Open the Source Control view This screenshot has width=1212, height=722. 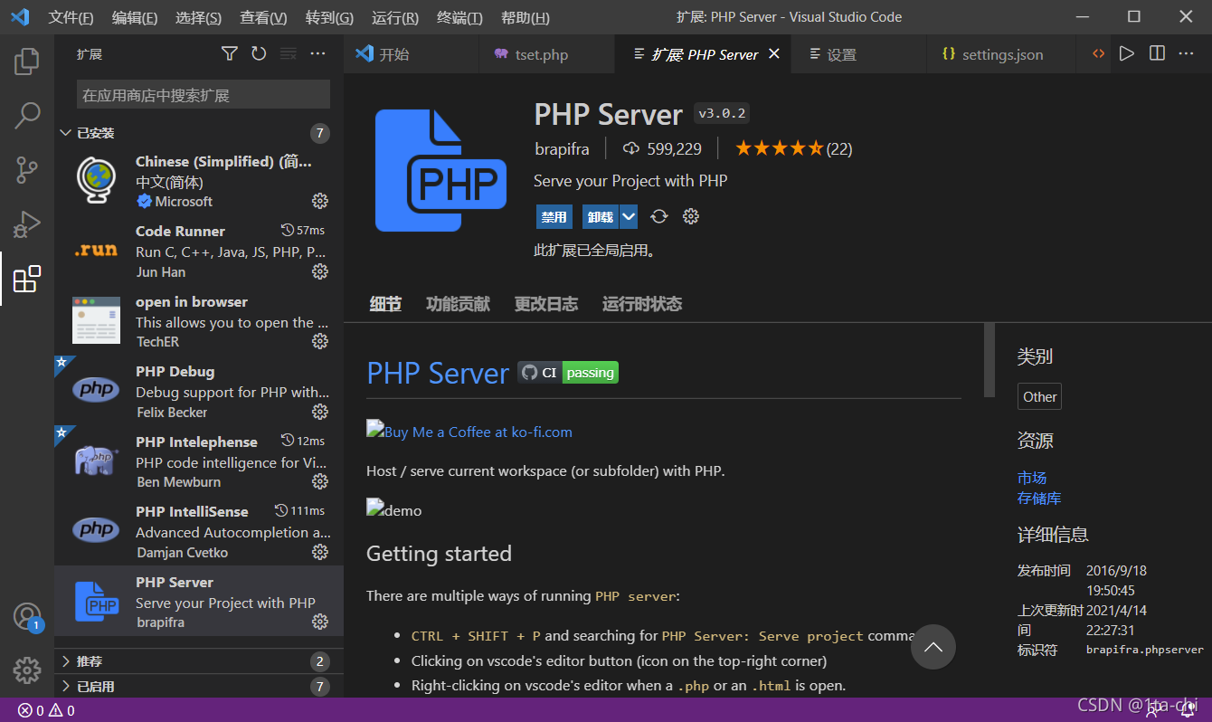coord(27,169)
